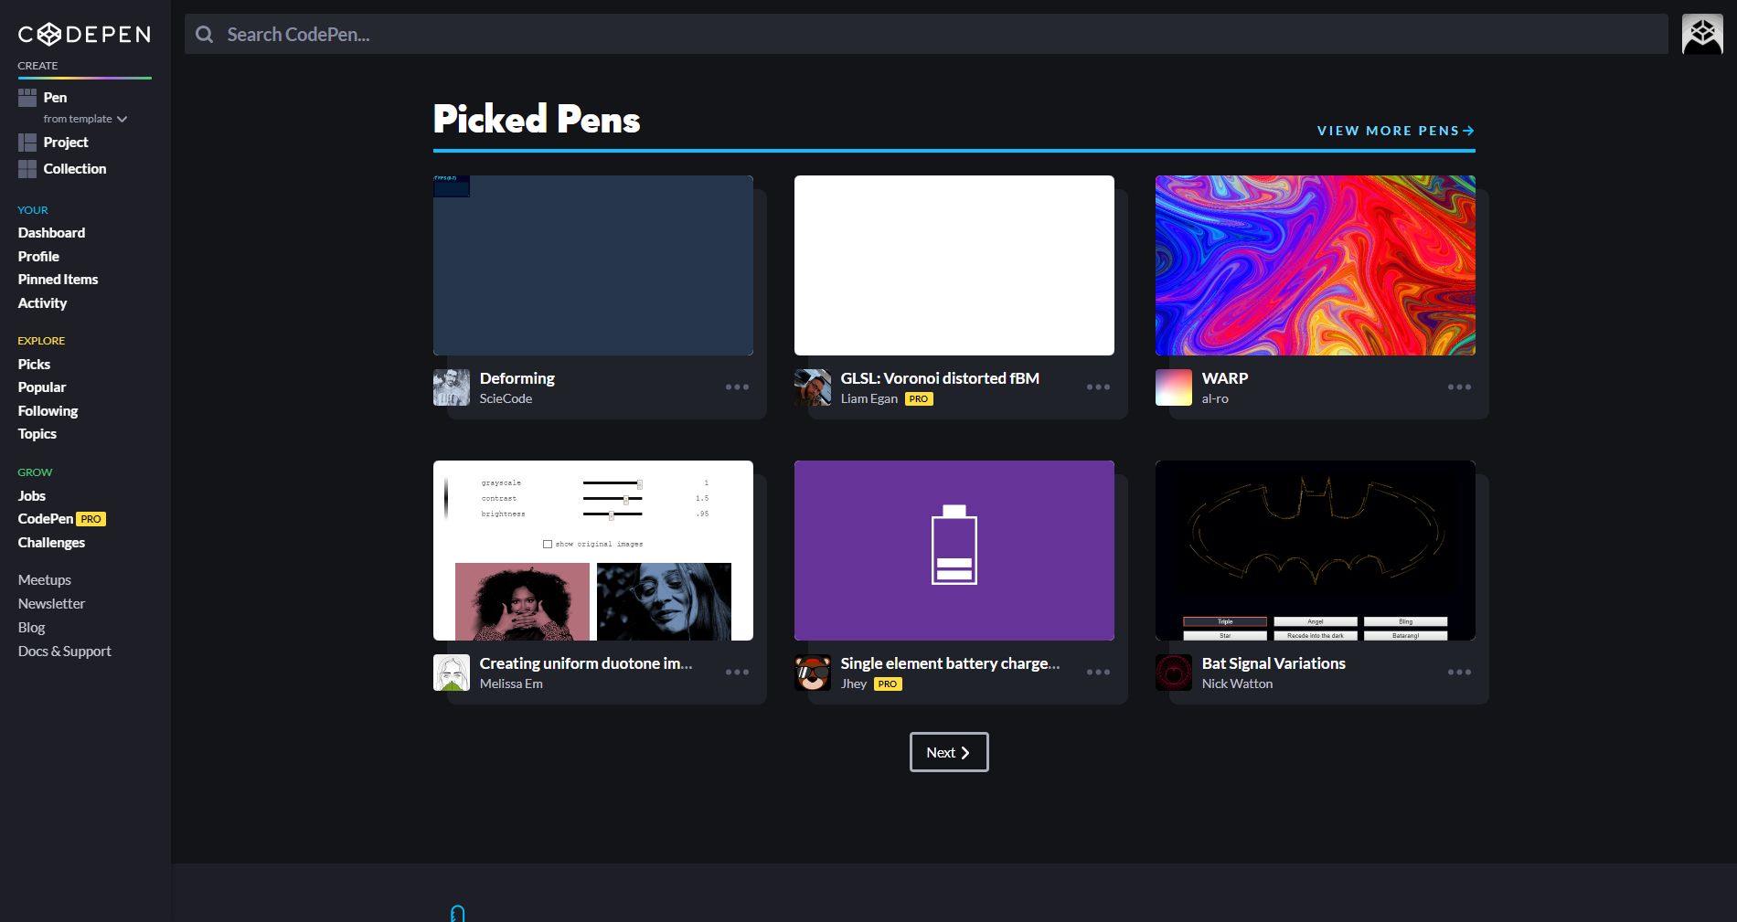Screen dimensions: 1737x922
Task: Click the 'WARP' pen title
Action: [x=1225, y=378]
